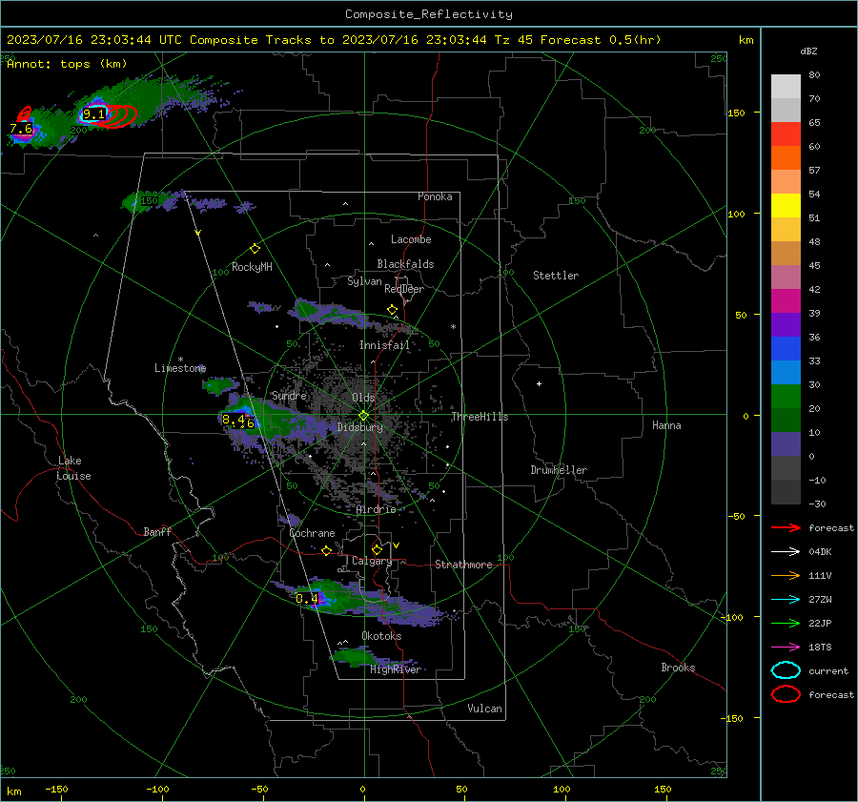This screenshot has width=858, height=802.
Task: Click the Blackfalds town label
Action: tap(405, 264)
